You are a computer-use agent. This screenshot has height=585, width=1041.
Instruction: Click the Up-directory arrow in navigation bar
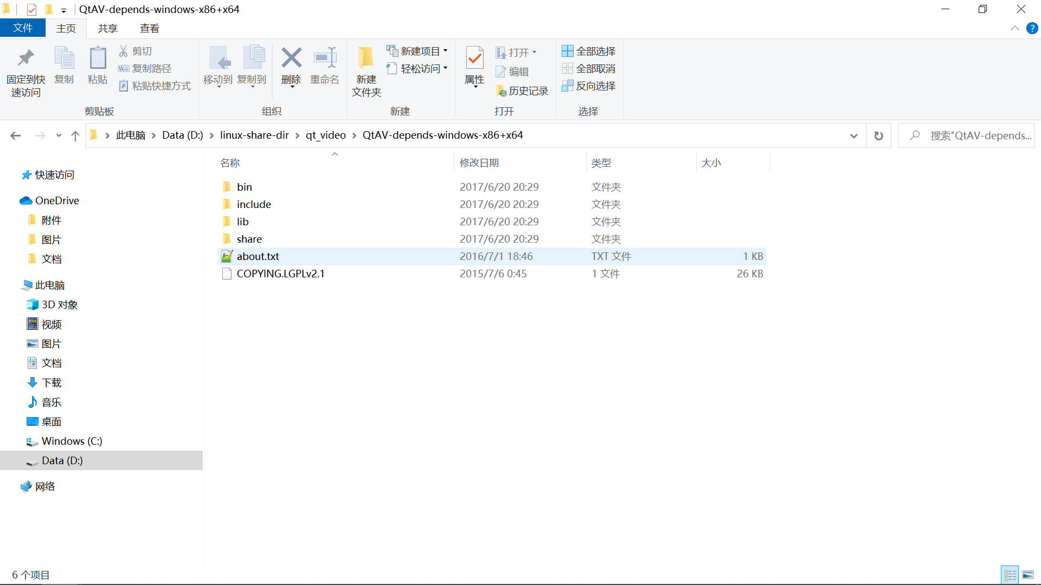pos(75,136)
